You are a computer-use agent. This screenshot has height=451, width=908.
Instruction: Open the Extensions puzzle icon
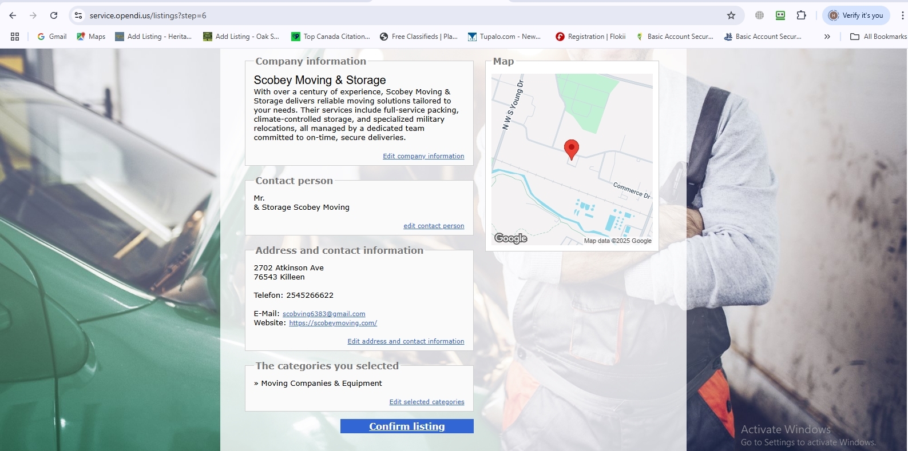802,15
